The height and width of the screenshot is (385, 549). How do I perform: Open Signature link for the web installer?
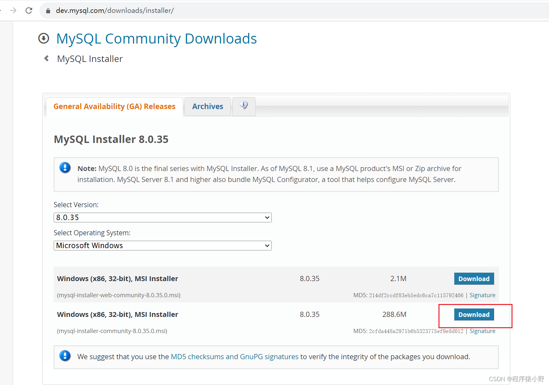(482, 295)
